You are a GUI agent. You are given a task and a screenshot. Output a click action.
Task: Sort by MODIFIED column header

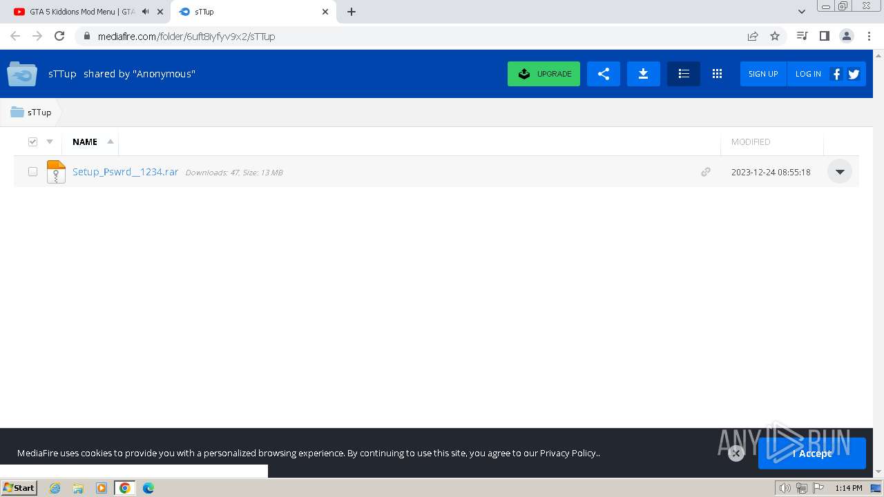coord(751,142)
